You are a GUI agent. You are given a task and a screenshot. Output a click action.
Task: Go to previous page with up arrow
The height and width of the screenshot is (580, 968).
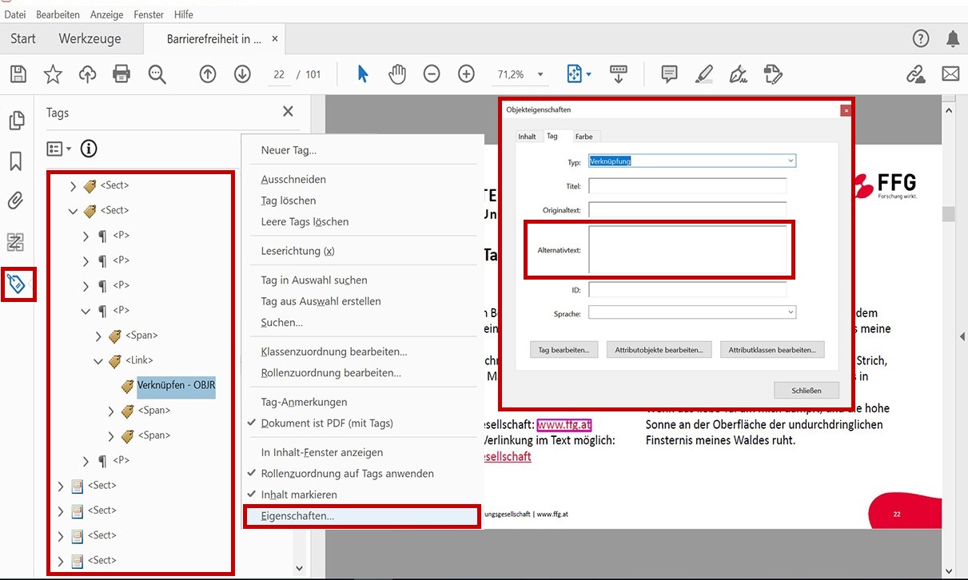point(208,74)
